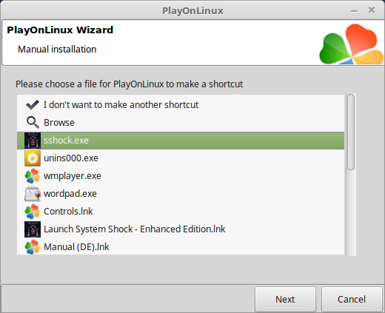This screenshot has width=385, height=313.
Task: Click the wordpad.exe notepad icon
Action: pyautogui.click(x=33, y=194)
